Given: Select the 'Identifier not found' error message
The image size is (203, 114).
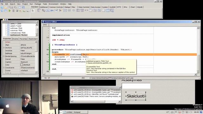Looking at the screenshot, I should tap(96, 94).
